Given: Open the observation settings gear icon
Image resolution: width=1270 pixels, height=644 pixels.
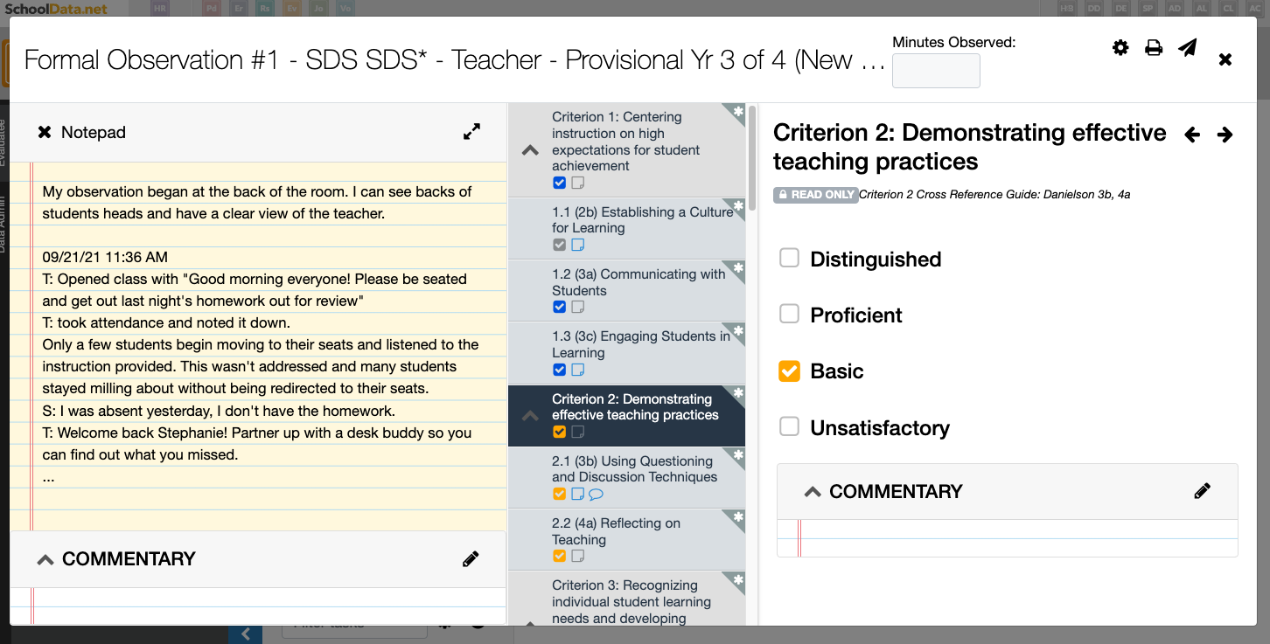Looking at the screenshot, I should point(1120,48).
